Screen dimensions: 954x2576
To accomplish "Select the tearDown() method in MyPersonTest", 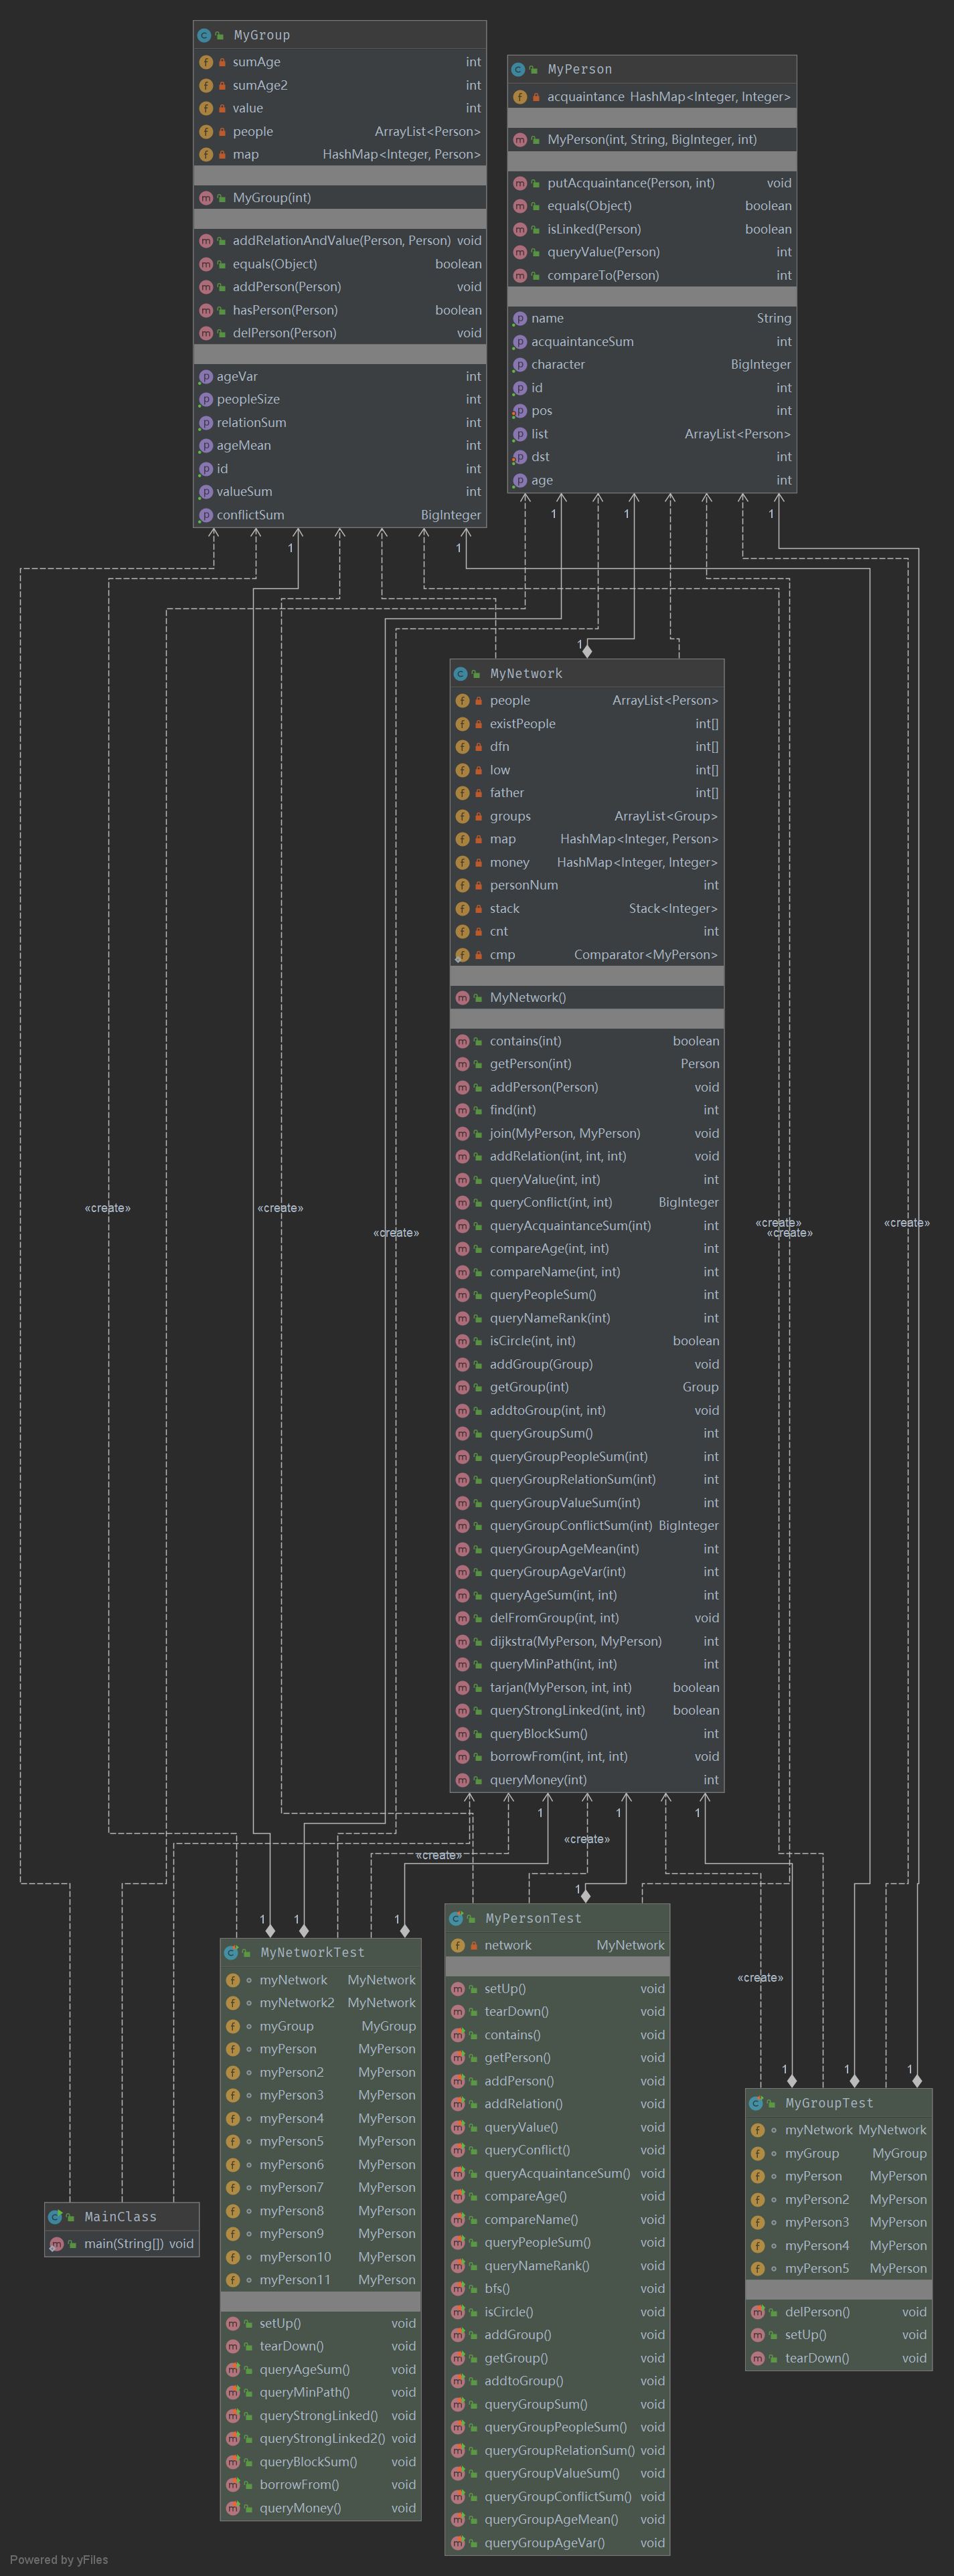I will pyautogui.click(x=557, y=2011).
